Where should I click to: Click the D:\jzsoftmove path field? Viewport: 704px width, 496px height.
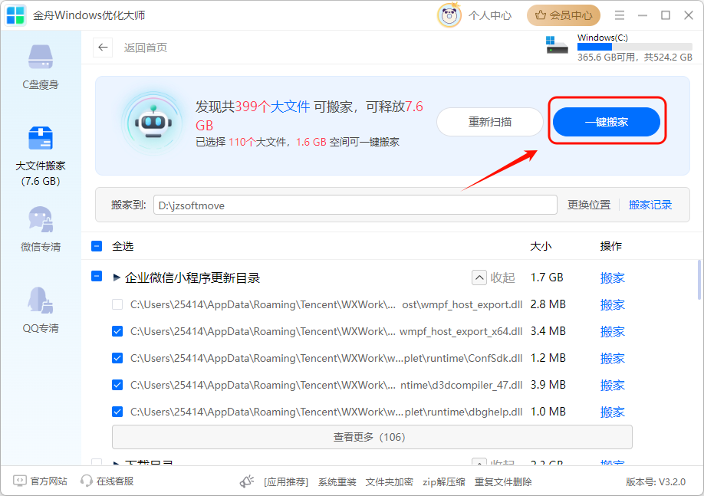355,205
